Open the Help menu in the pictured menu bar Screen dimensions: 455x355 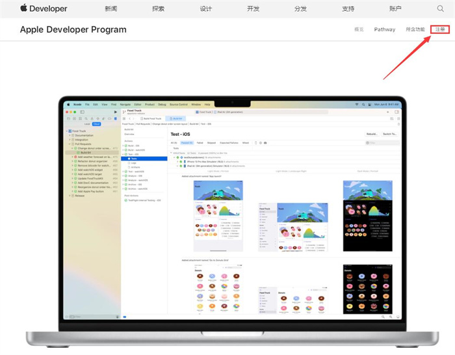click(x=207, y=105)
